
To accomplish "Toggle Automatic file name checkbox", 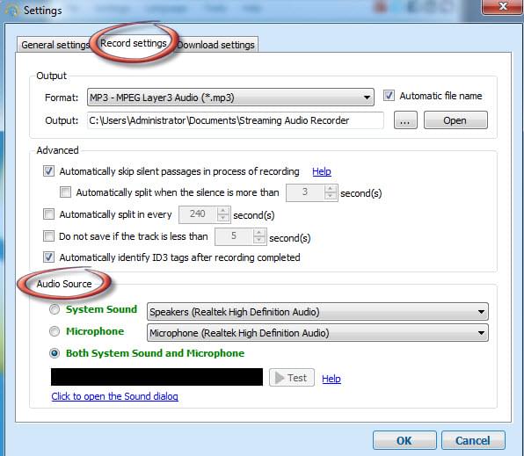I will click(x=389, y=96).
